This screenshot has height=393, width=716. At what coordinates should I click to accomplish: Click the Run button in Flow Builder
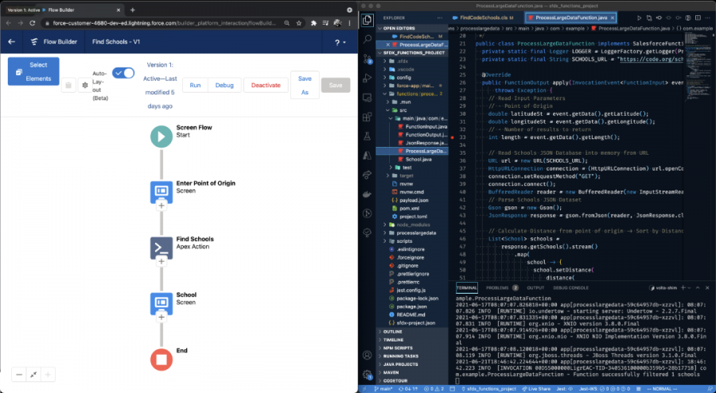coord(196,85)
